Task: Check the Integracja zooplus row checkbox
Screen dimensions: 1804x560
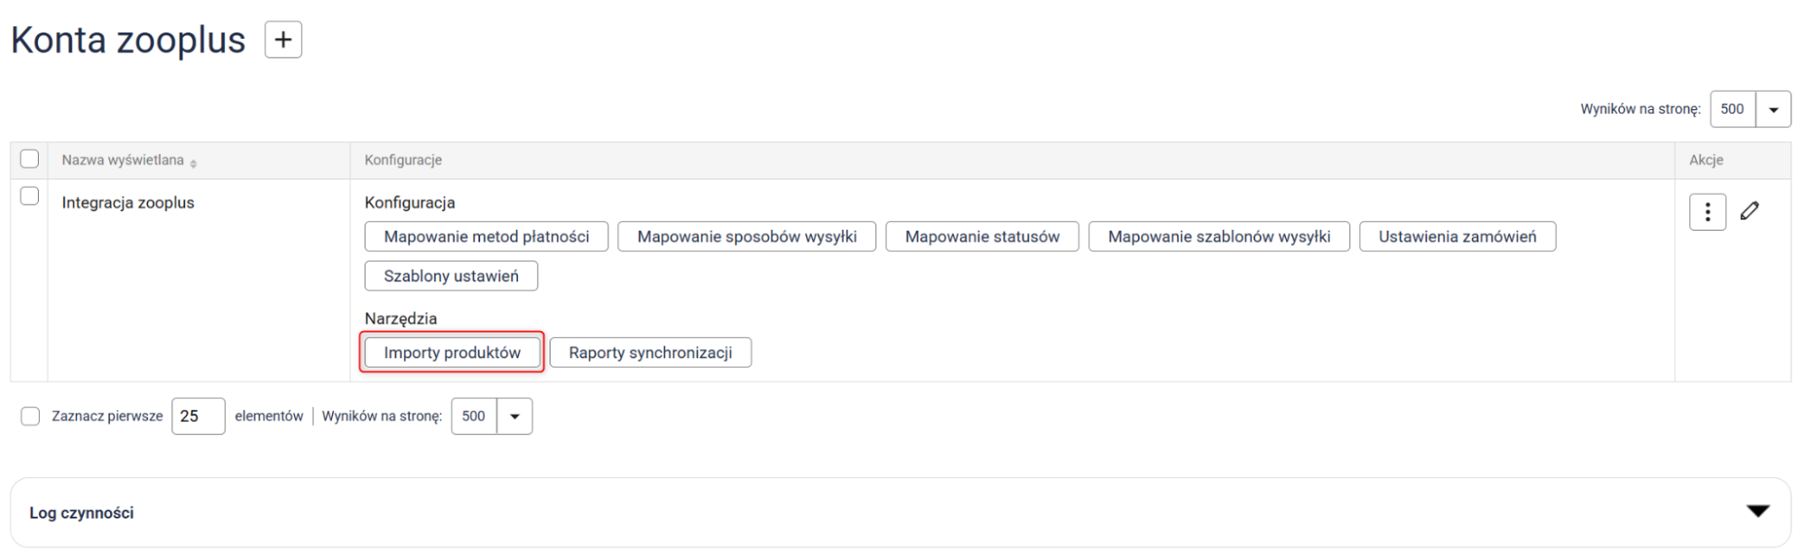Action: click(x=30, y=197)
